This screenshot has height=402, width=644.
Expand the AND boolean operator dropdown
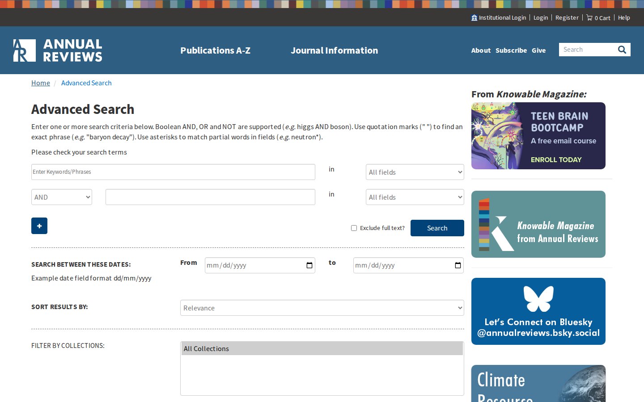click(62, 197)
